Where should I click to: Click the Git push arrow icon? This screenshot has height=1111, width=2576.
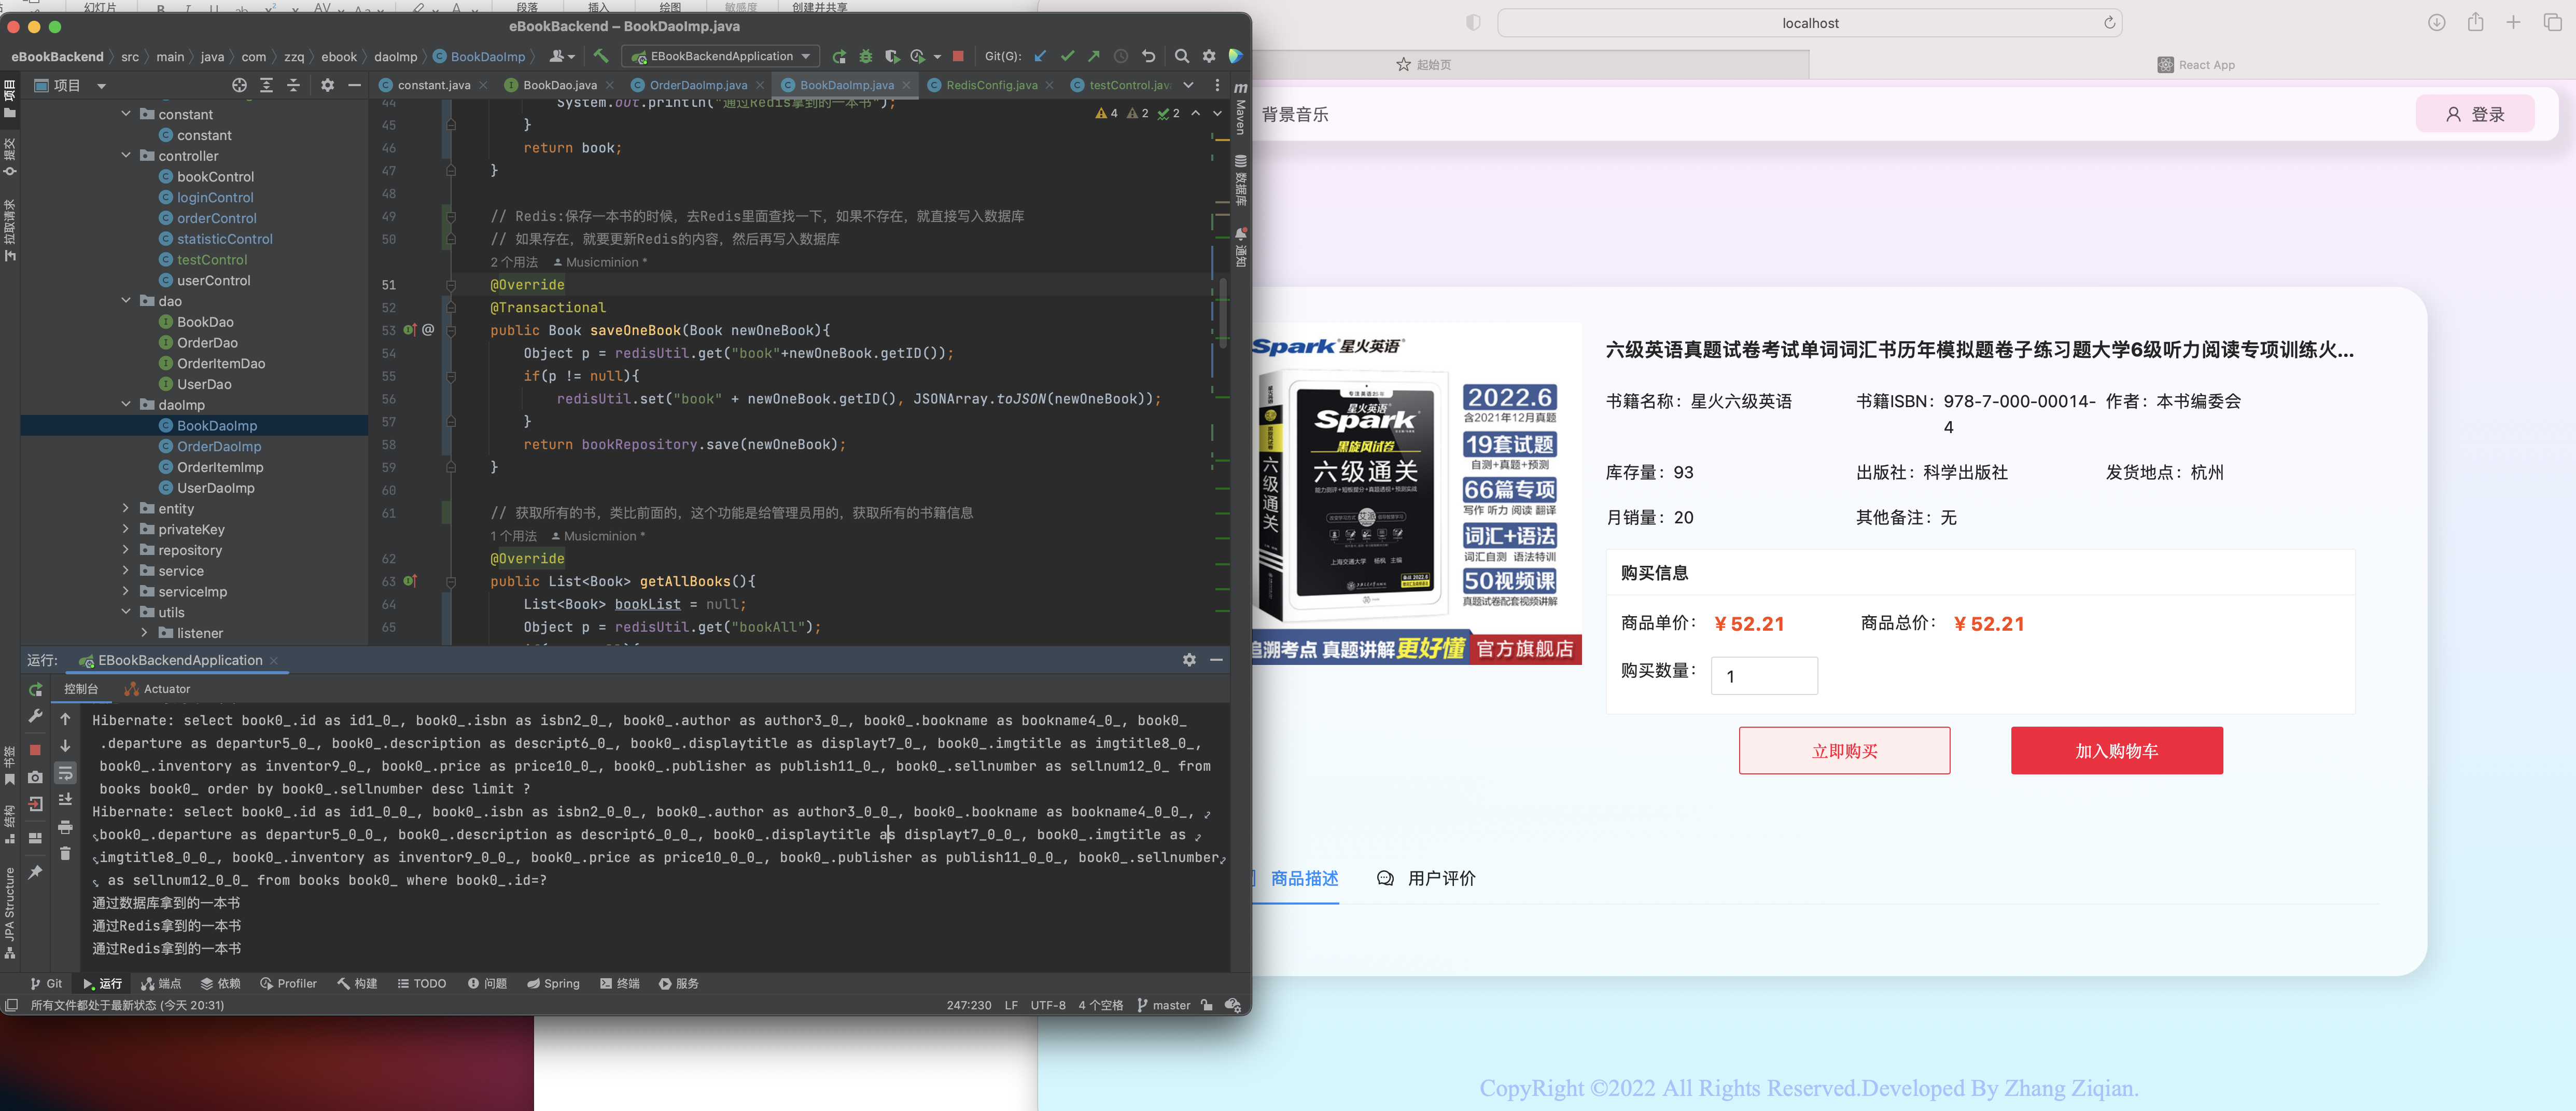1093,56
